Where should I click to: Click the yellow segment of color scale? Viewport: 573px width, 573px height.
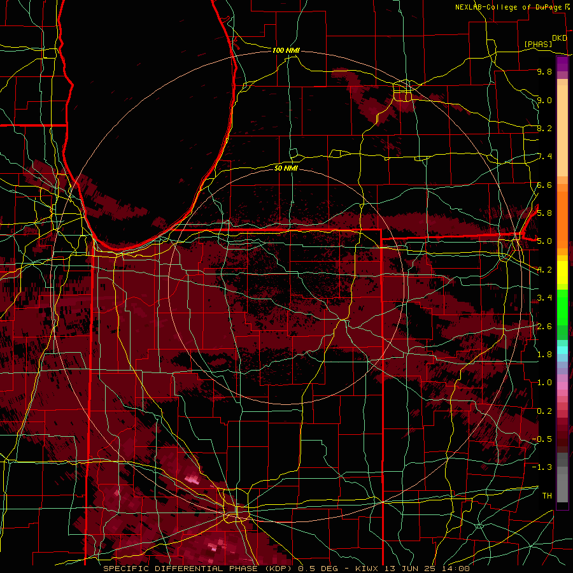tap(562, 272)
